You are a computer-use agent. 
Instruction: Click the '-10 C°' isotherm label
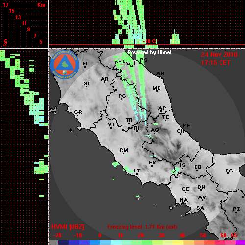150,41
